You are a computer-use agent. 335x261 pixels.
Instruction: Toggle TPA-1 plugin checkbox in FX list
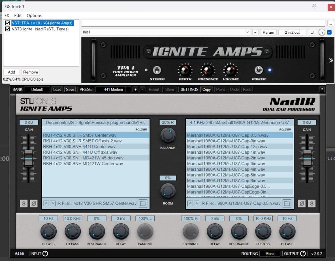tap(7, 23)
